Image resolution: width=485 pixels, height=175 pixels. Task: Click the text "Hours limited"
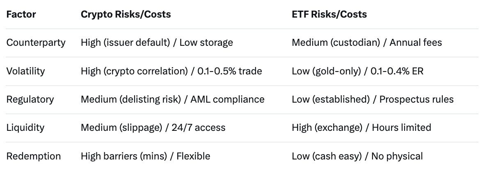pos(401,128)
